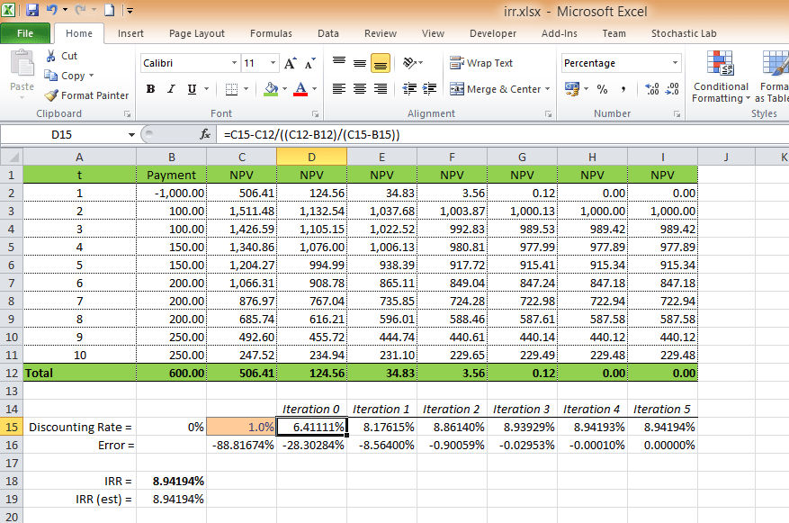
Task: Expand Font Color dropdown arrow
Action: click(x=315, y=89)
